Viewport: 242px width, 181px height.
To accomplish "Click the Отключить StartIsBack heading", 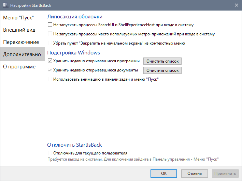I will click(x=74, y=145).
